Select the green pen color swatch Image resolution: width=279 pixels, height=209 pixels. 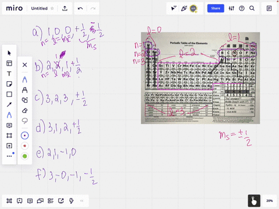(x=24, y=156)
